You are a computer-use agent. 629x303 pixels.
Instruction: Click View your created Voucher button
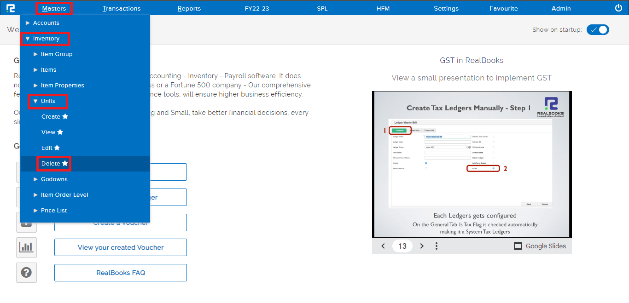tap(121, 247)
